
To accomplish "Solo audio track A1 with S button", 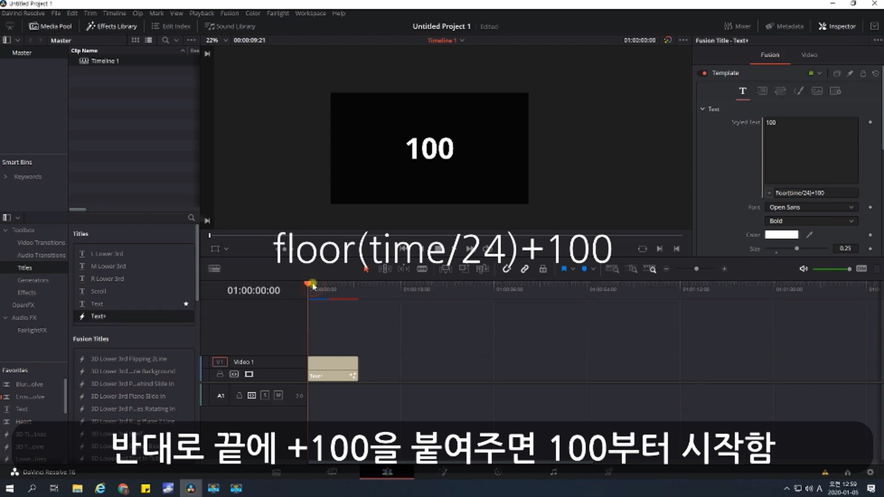I will pyautogui.click(x=265, y=395).
